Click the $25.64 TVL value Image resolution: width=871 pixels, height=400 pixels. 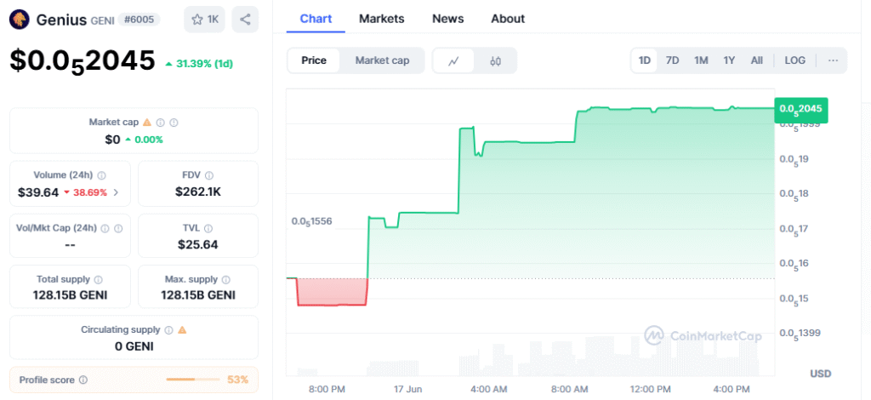coord(197,244)
